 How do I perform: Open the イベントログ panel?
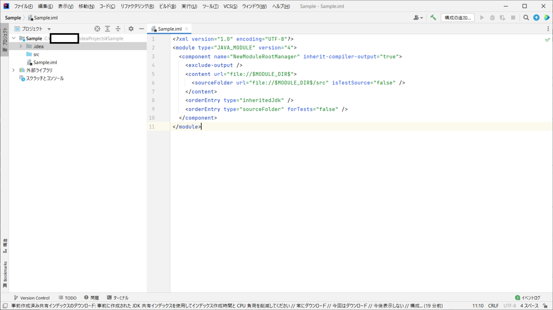point(528,298)
